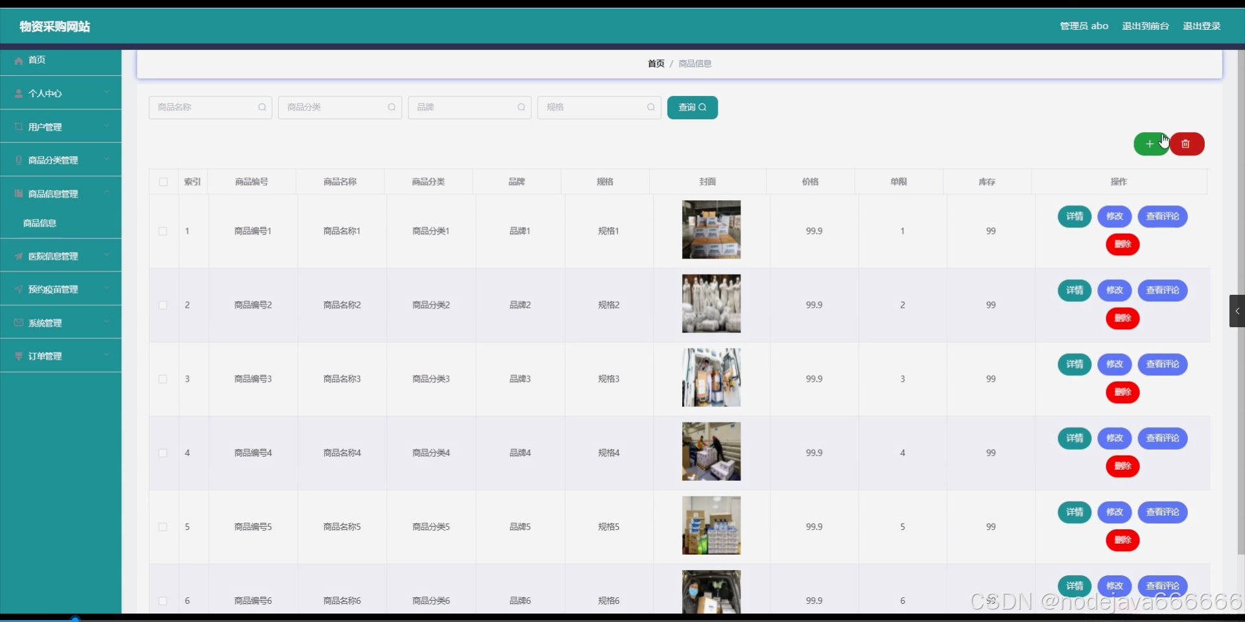Click 退出到前台 in the header
This screenshot has width=1245, height=622.
[x=1145, y=26]
